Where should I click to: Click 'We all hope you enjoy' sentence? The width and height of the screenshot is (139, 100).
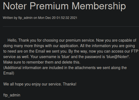[x=33, y=84]
